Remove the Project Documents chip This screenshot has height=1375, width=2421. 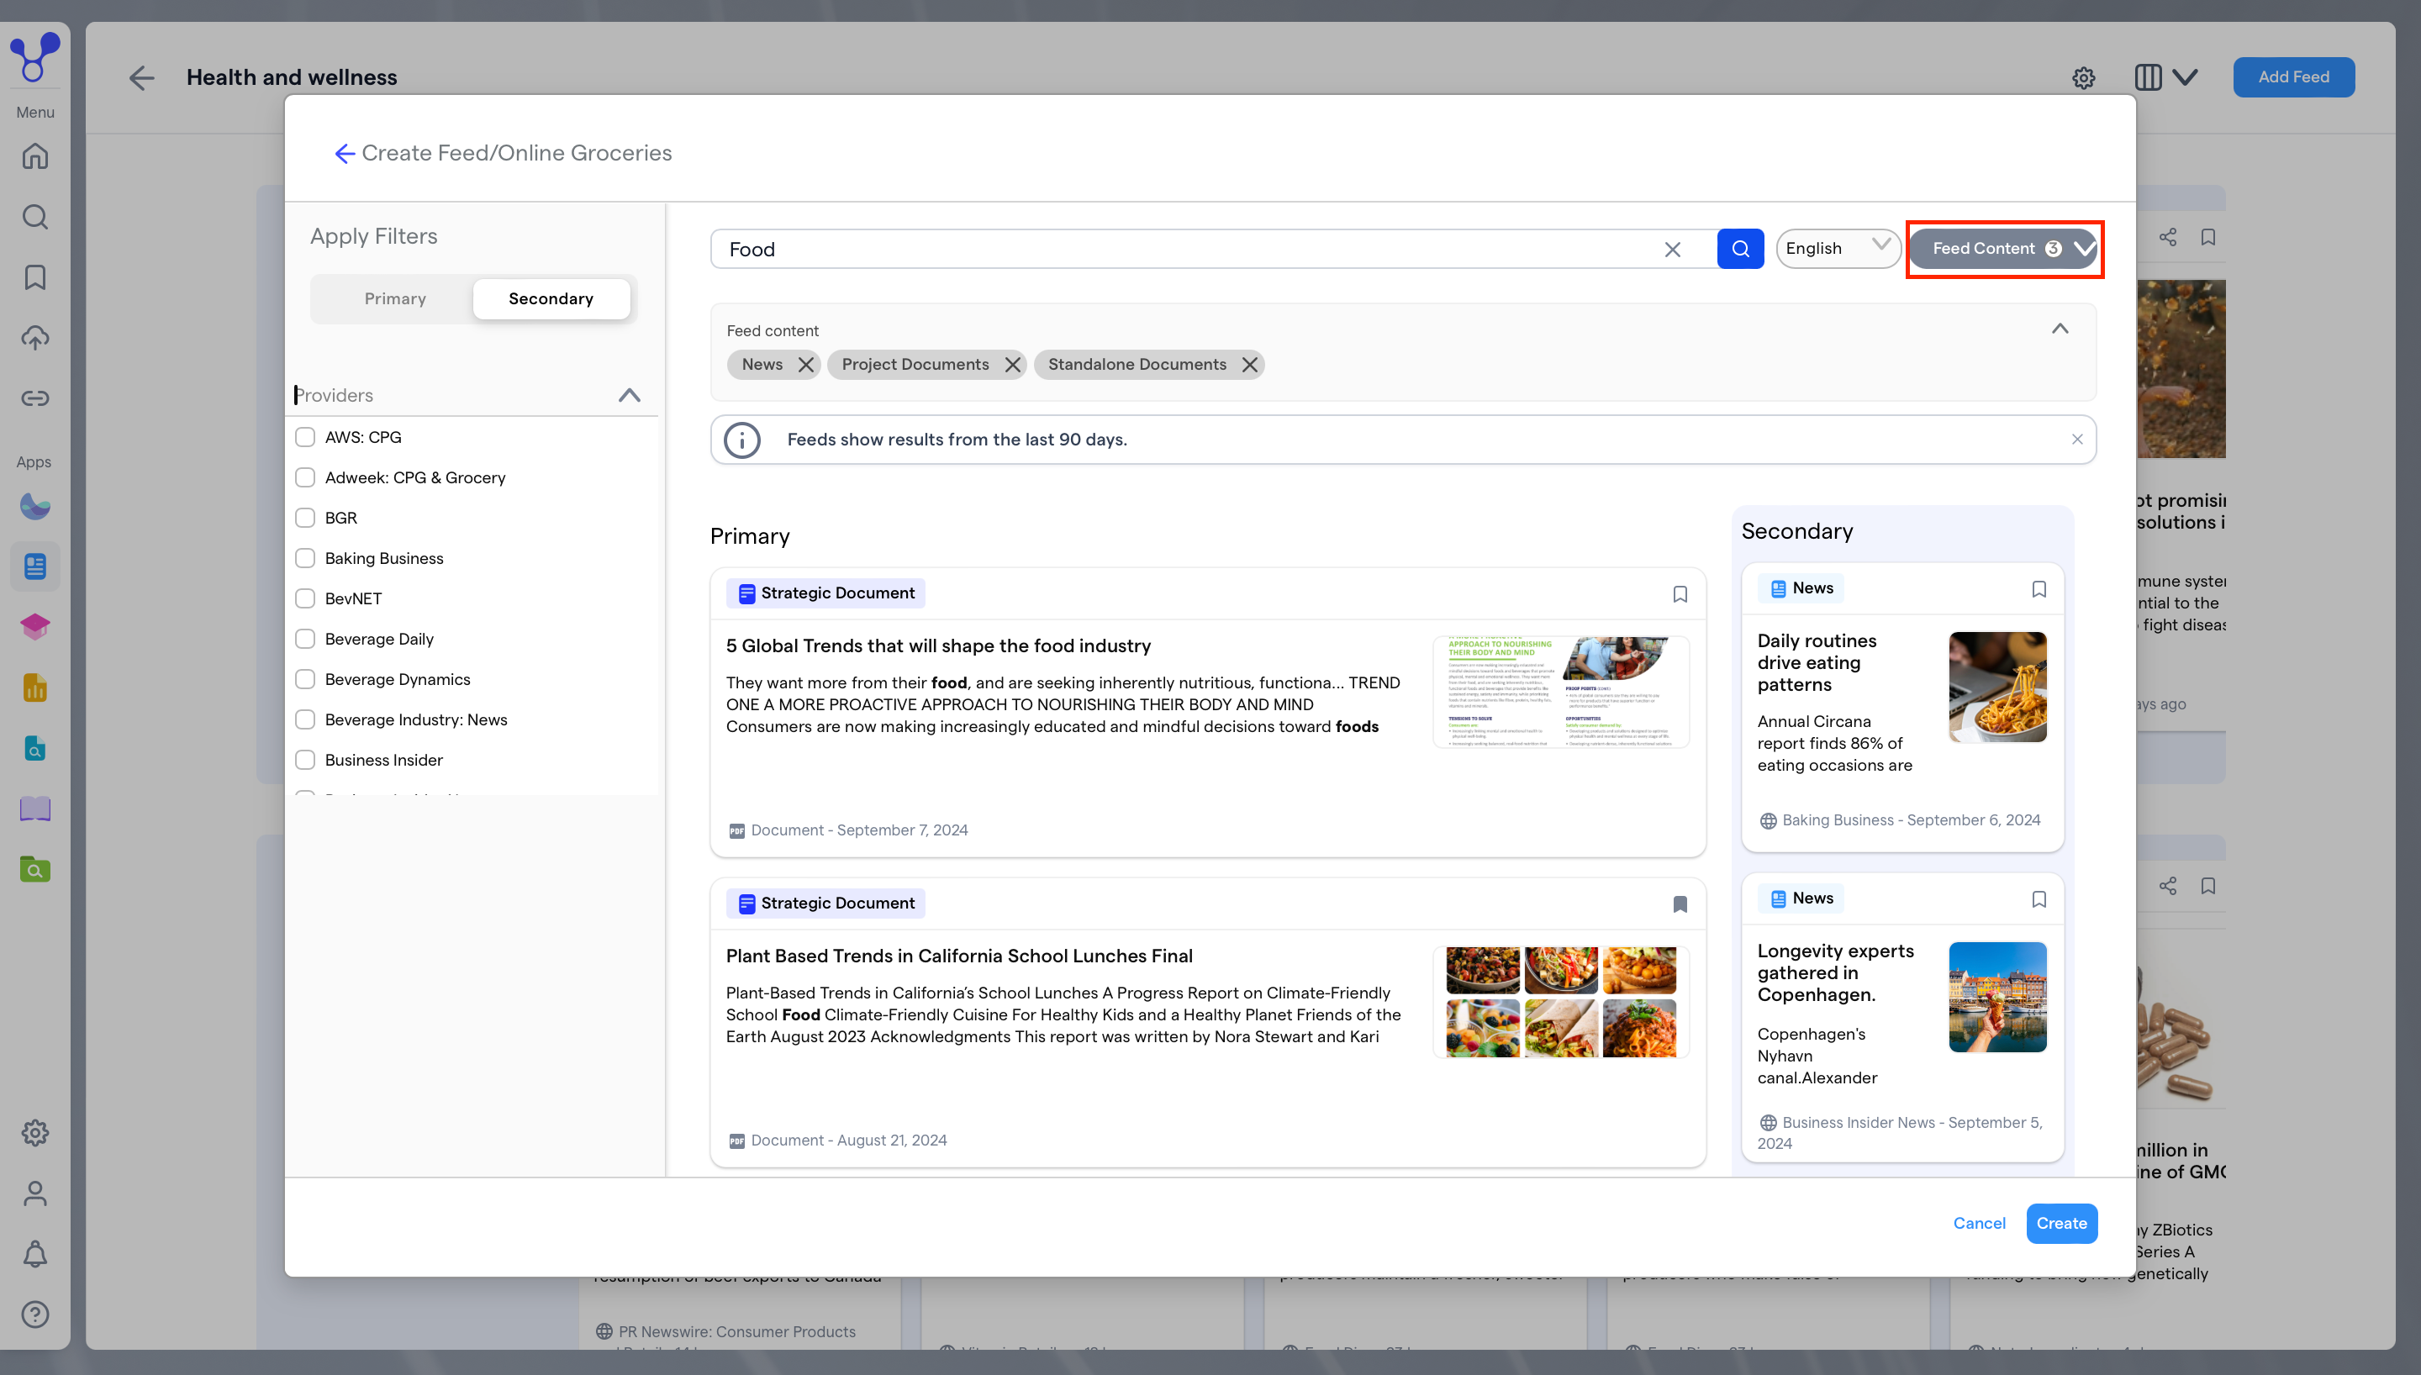pos(1012,365)
